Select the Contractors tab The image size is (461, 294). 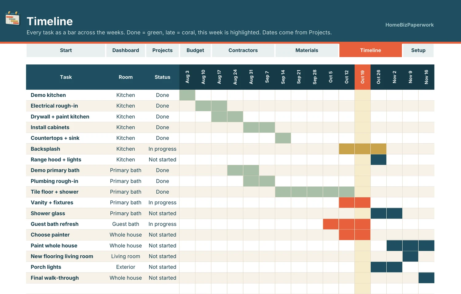coord(243,50)
